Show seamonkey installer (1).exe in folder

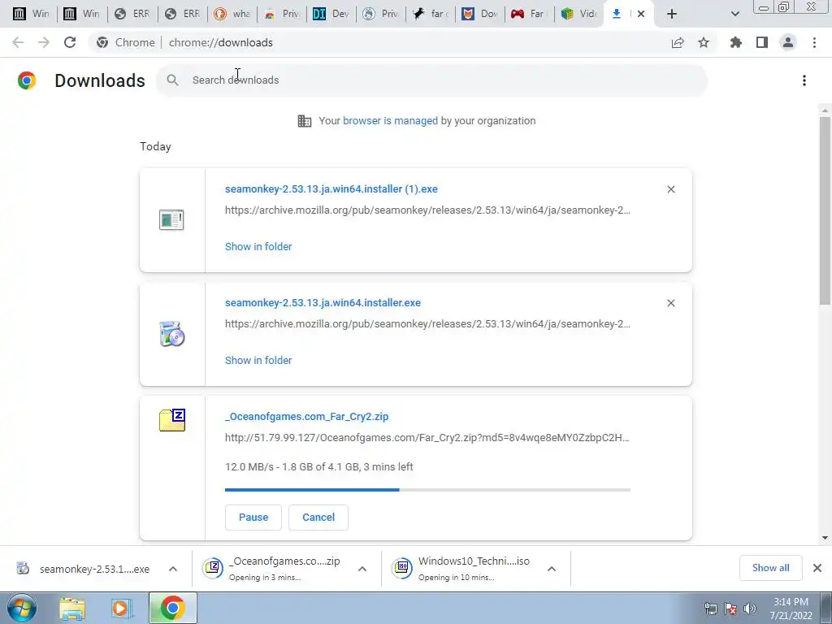coord(258,246)
